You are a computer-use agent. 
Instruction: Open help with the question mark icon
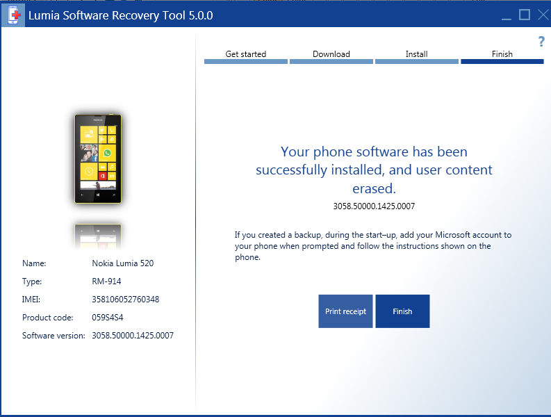tap(541, 42)
